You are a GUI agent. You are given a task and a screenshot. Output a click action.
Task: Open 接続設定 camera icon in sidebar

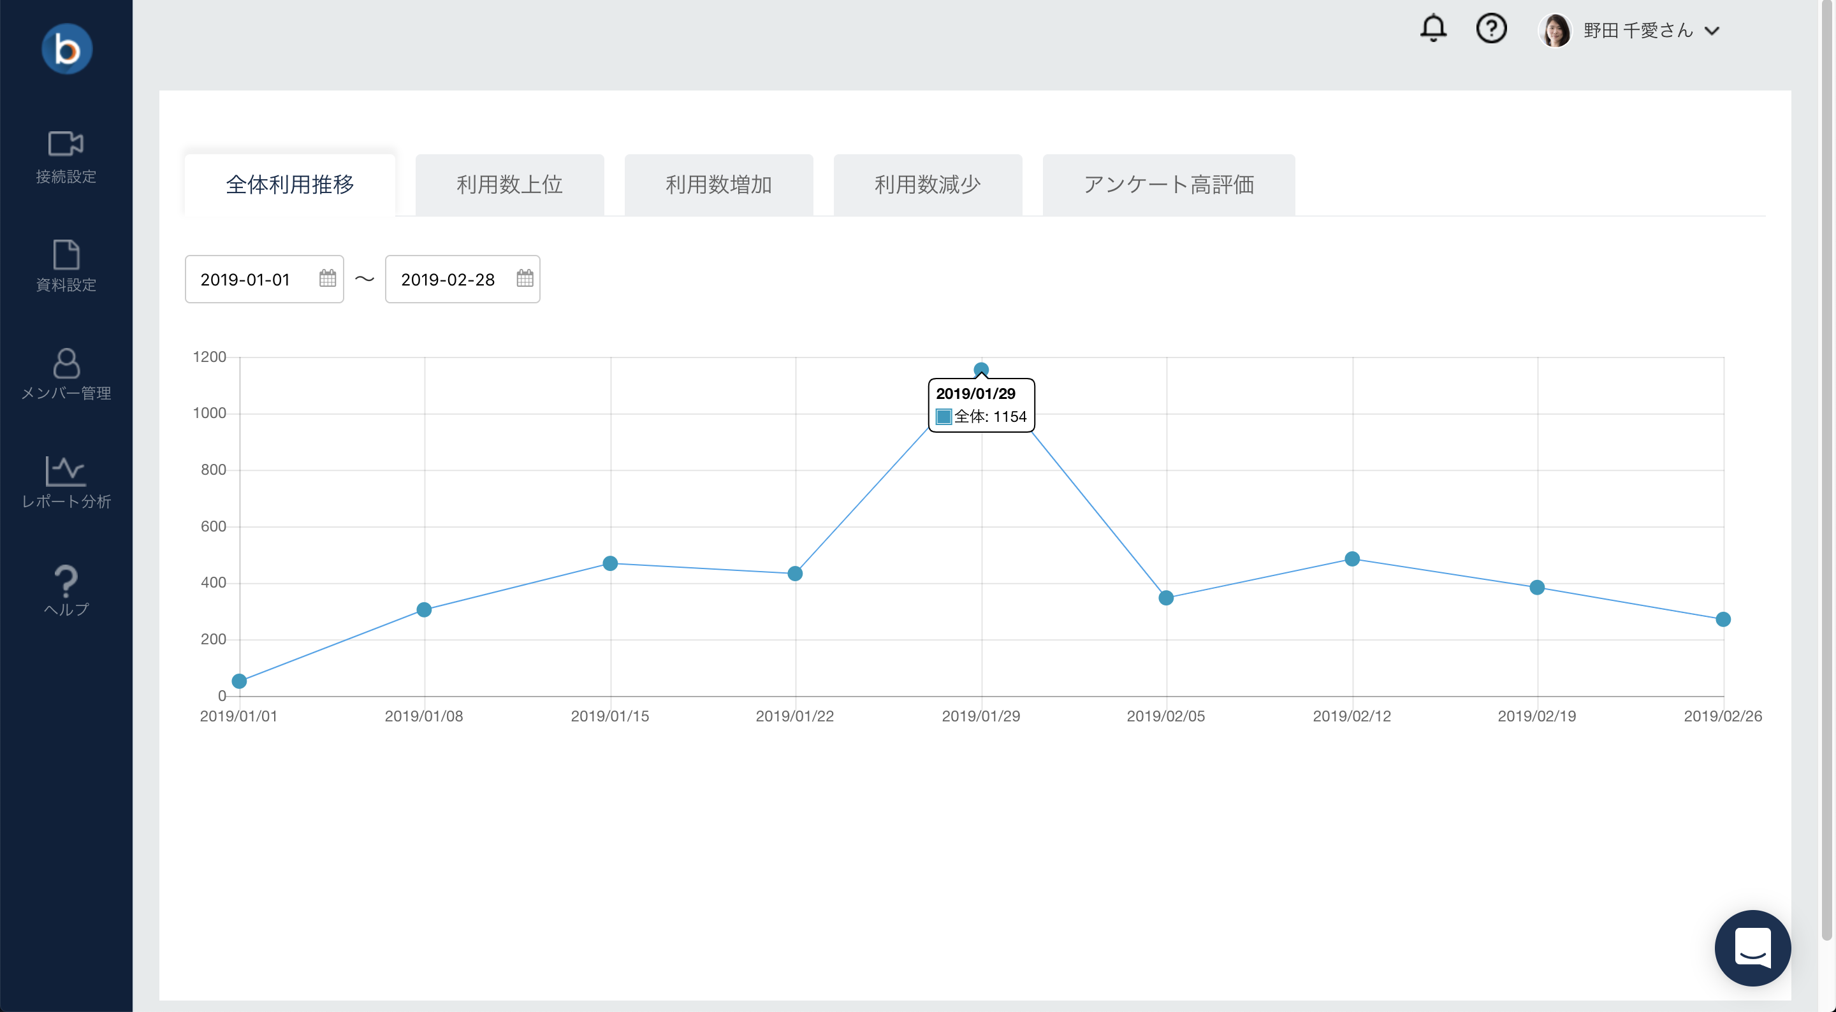coord(66,144)
